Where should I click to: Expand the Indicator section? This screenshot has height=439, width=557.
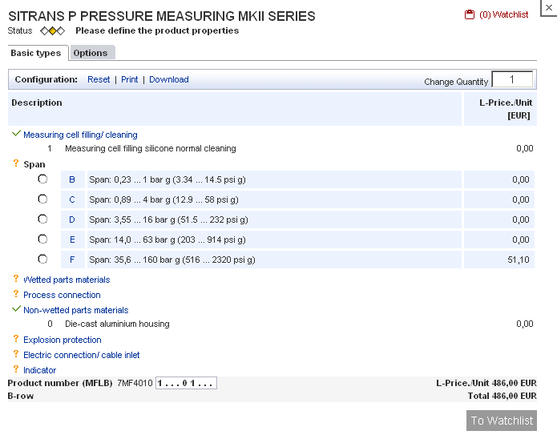[40, 370]
